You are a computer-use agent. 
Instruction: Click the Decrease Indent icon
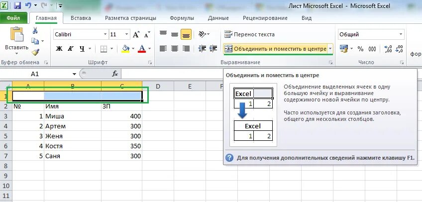(x=202, y=48)
